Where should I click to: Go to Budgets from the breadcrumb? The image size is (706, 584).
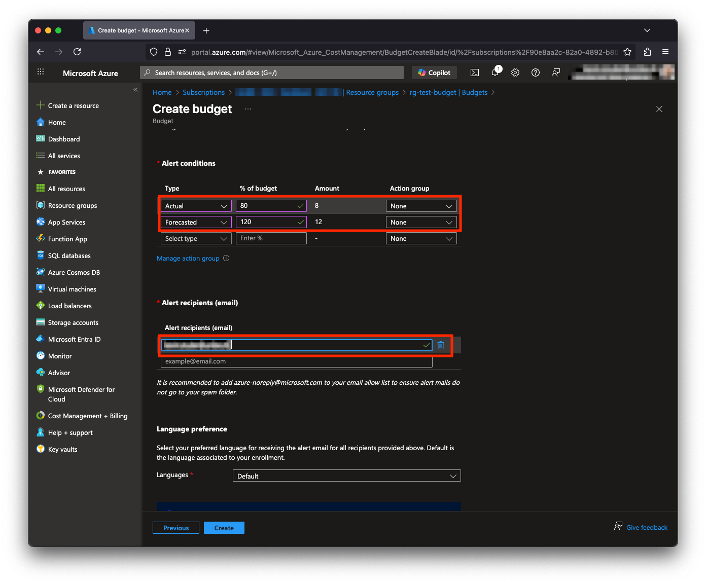point(475,92)
